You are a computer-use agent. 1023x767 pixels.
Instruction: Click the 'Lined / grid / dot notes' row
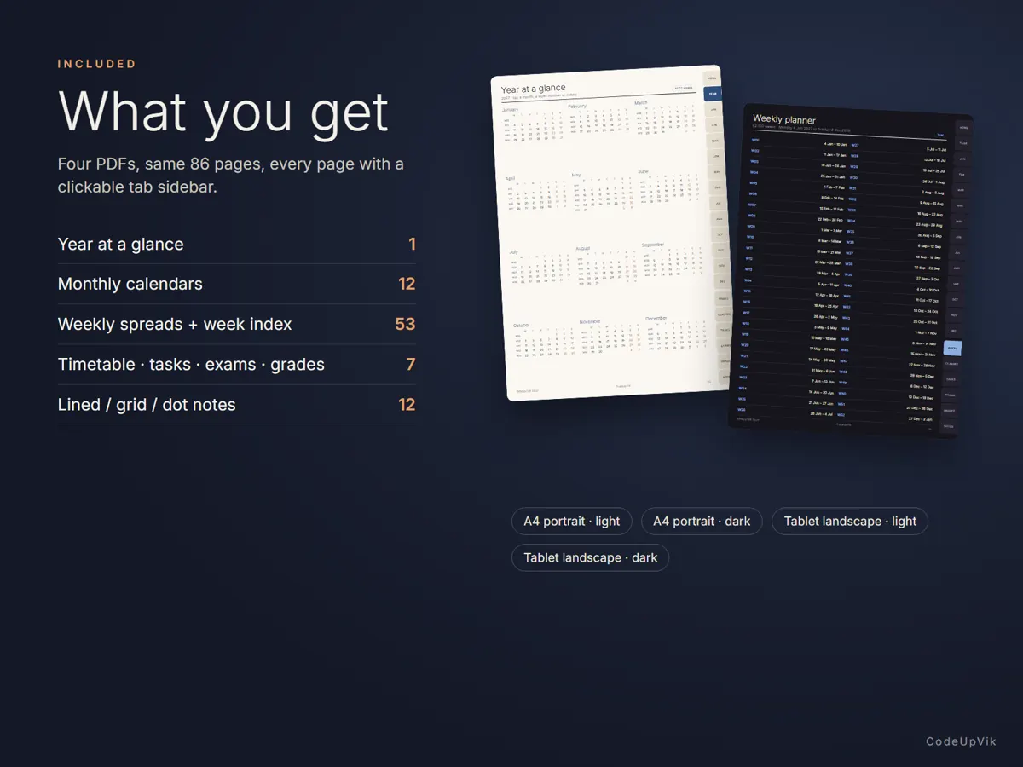tap(237, 405)
